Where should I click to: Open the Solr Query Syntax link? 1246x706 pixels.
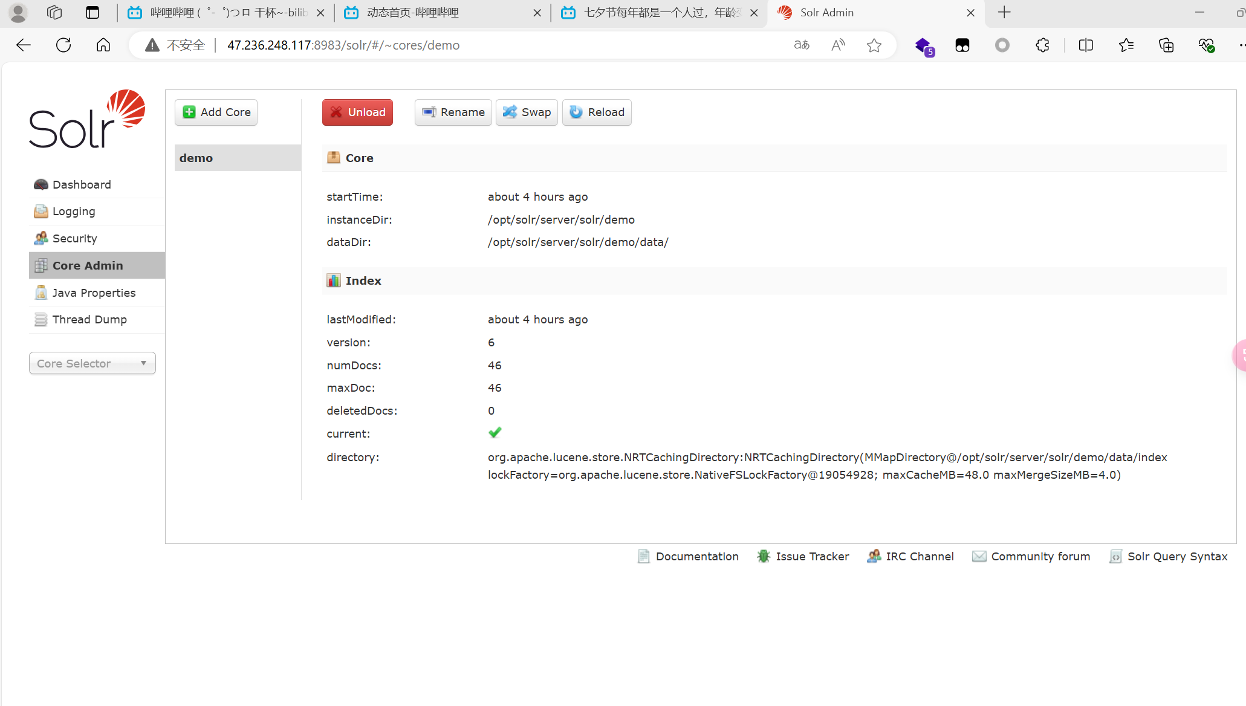tap(1176, 556)
